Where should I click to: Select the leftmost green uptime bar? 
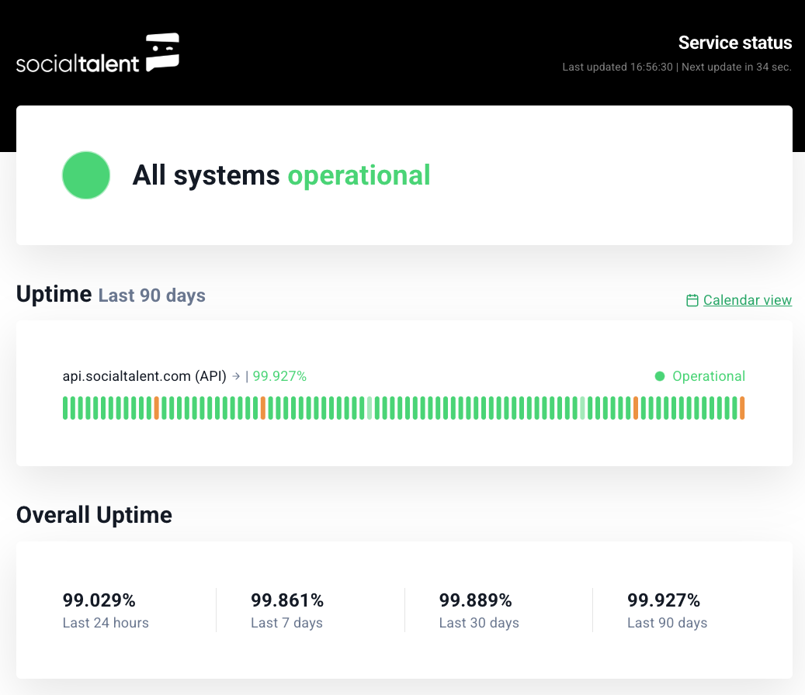(66, 408)
